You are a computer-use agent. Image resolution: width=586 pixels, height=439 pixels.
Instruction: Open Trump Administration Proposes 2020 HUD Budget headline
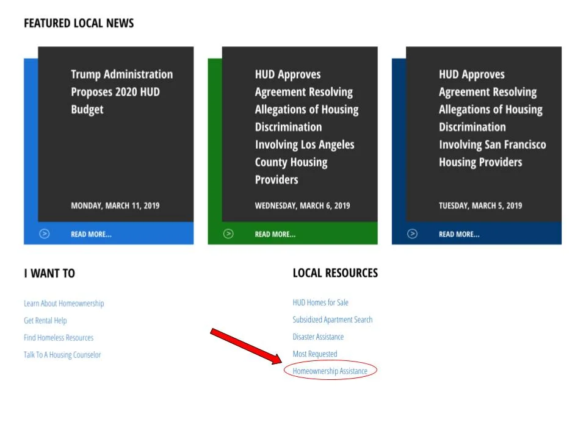point(122,92)
